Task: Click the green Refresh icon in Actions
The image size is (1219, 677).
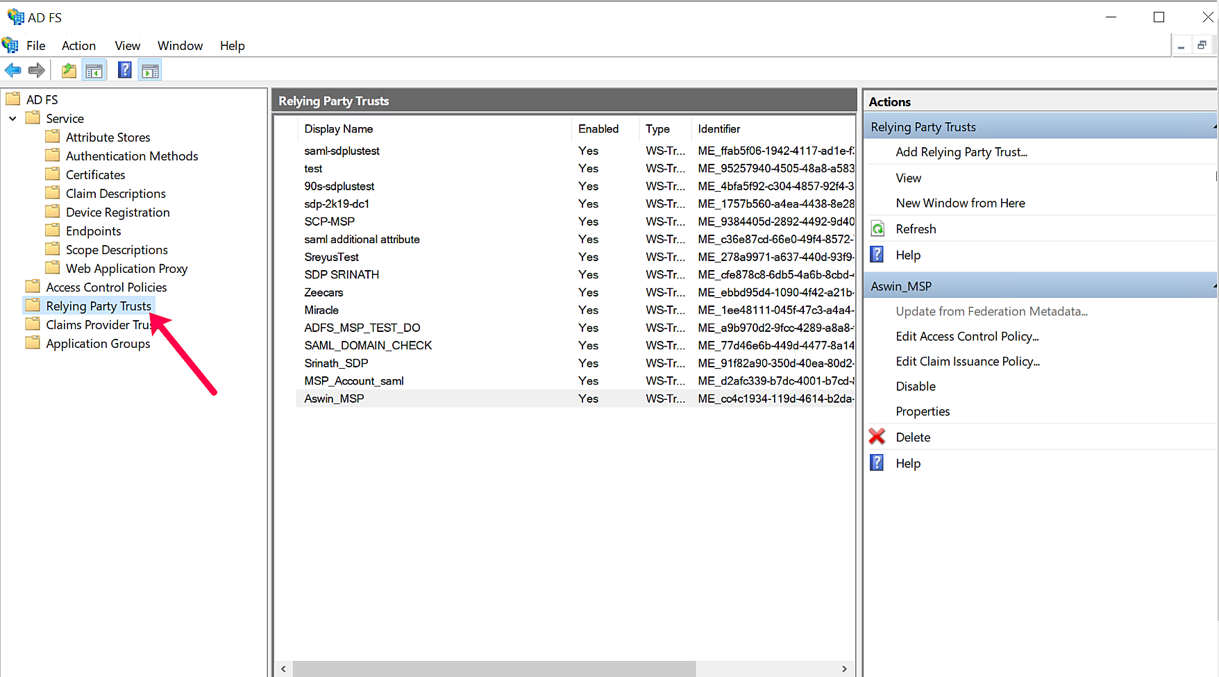Action: [x=877, y=229]
